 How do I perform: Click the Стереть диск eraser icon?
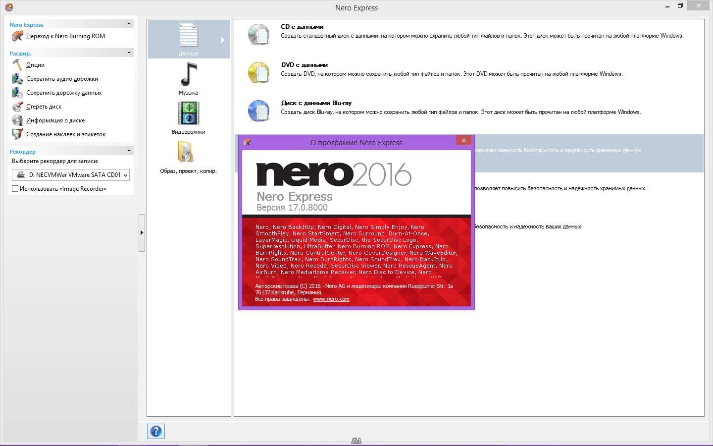coord(17,107)
